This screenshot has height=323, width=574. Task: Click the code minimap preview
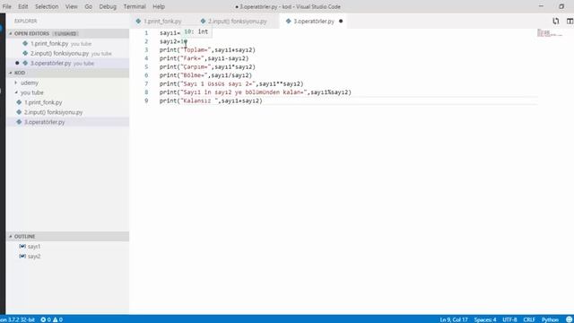(550, 33)
